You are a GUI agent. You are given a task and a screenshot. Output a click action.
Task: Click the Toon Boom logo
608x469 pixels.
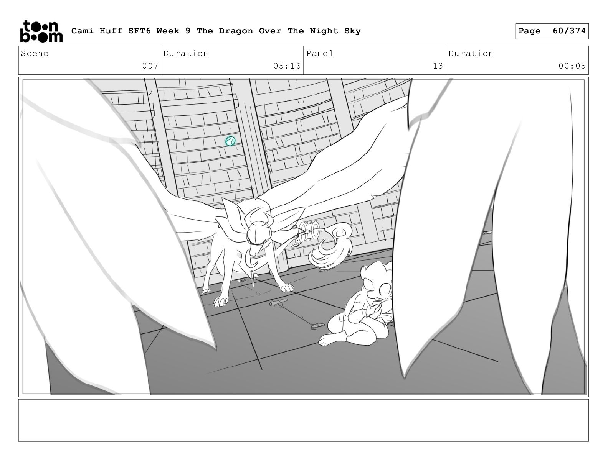tap(41, 31)
